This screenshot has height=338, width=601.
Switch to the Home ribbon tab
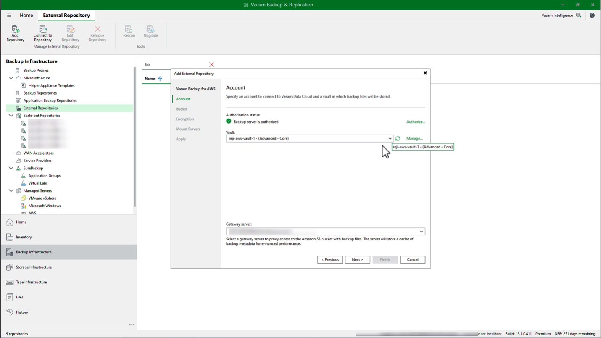26,15
